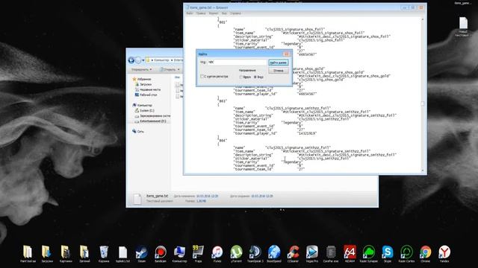Launch uTorrent from the dock
Screen dimensions: 478x268
[x=236, y=252]
